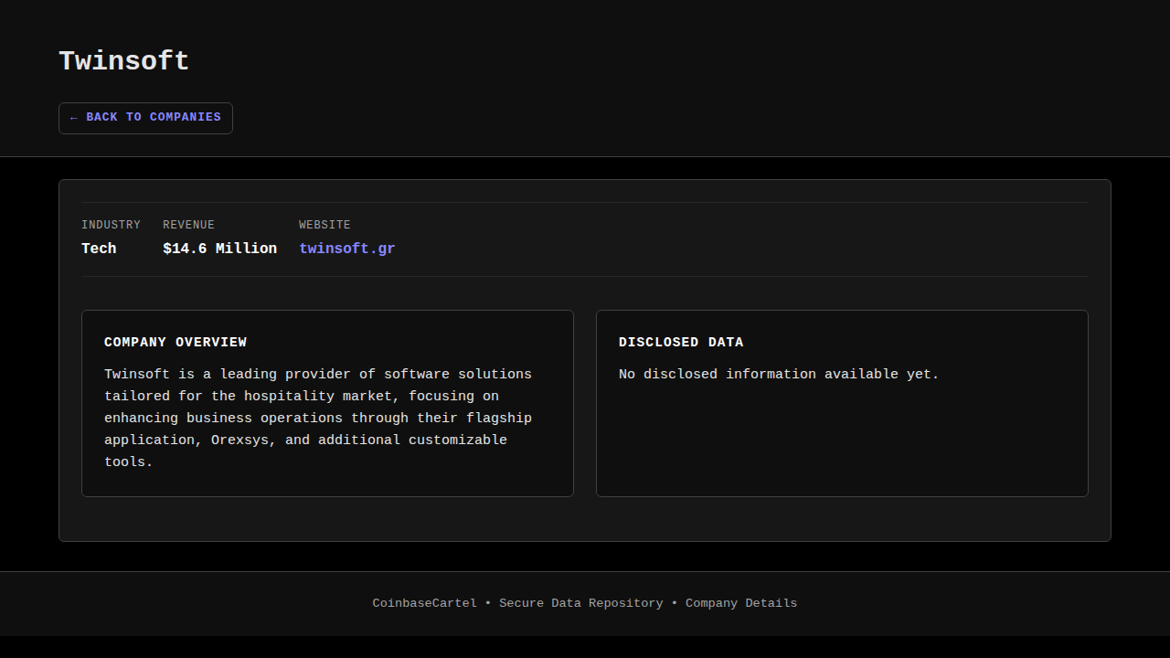Viewport: 1170px width, 658px height.
Task: Click the INDUSTRY field label
Action: point(111,225)
